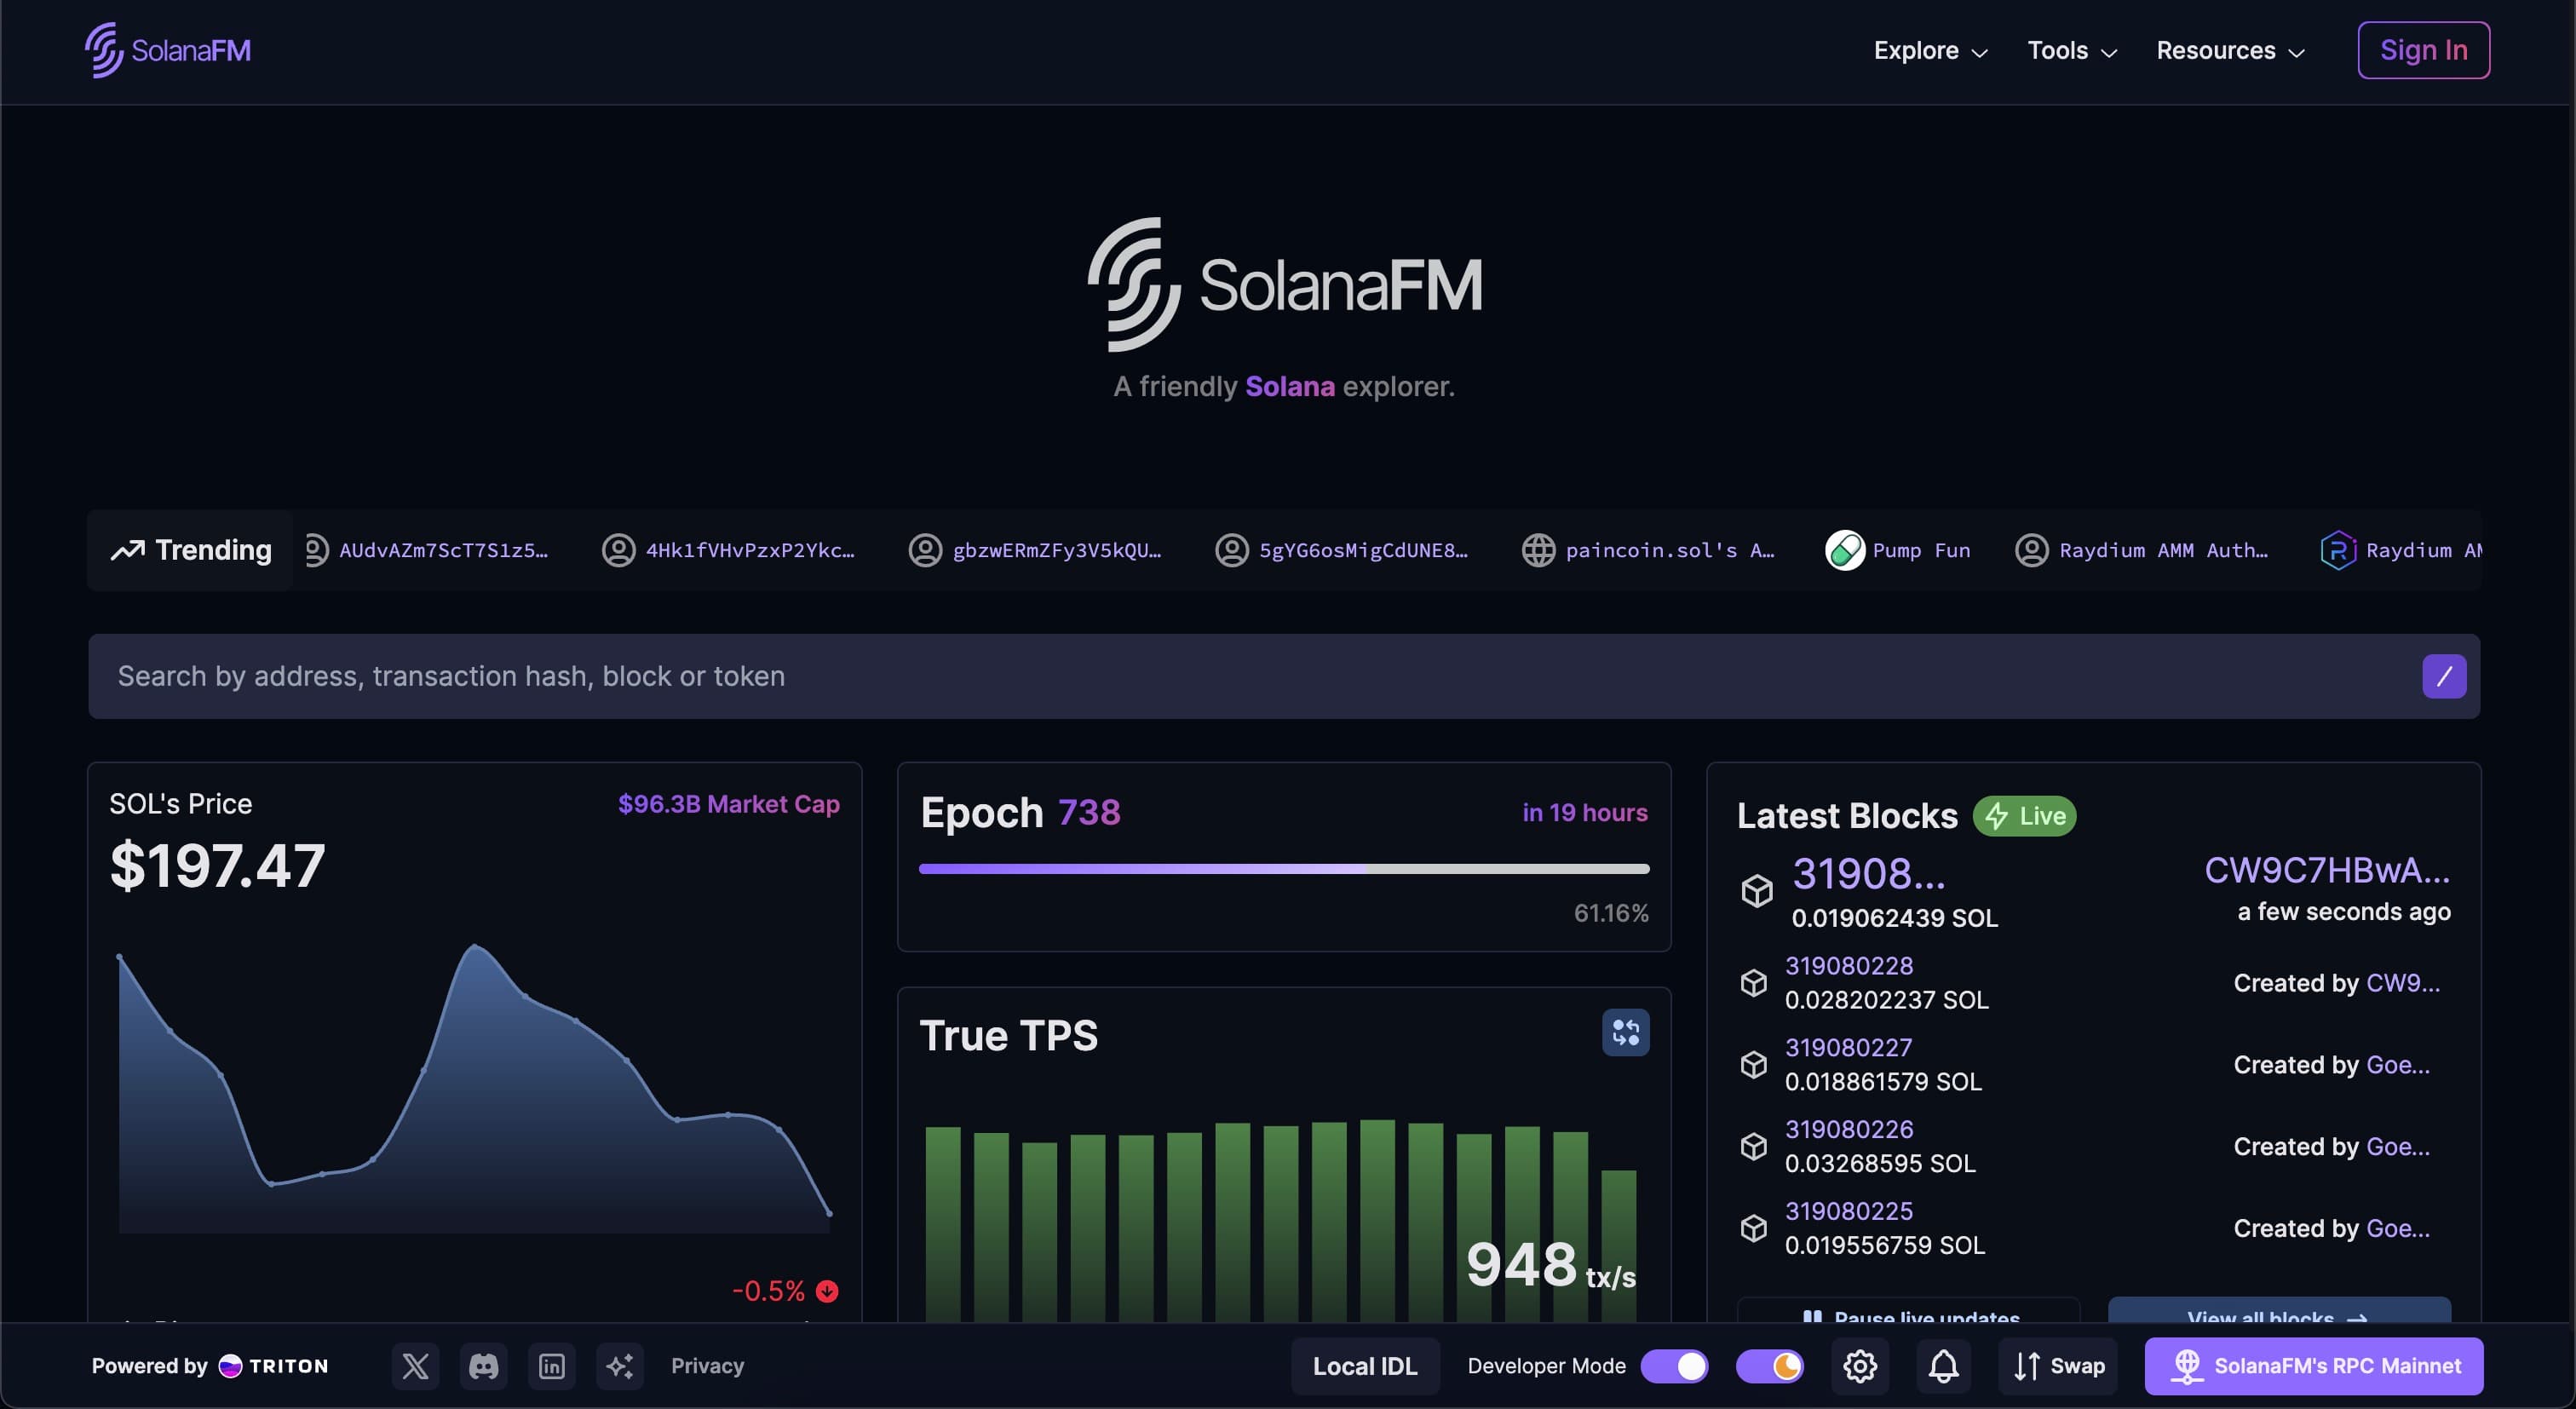Click the Live status badge

point(2024,816)
